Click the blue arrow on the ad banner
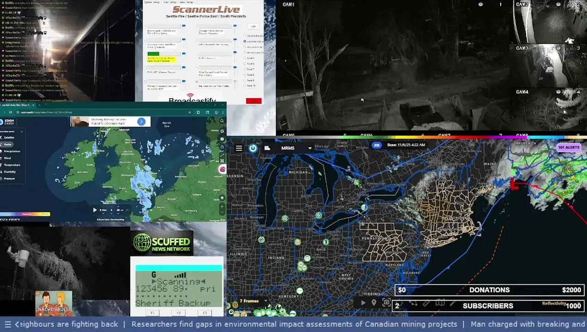The width and height of the screenshot is (587, 332). coord(141,121)
